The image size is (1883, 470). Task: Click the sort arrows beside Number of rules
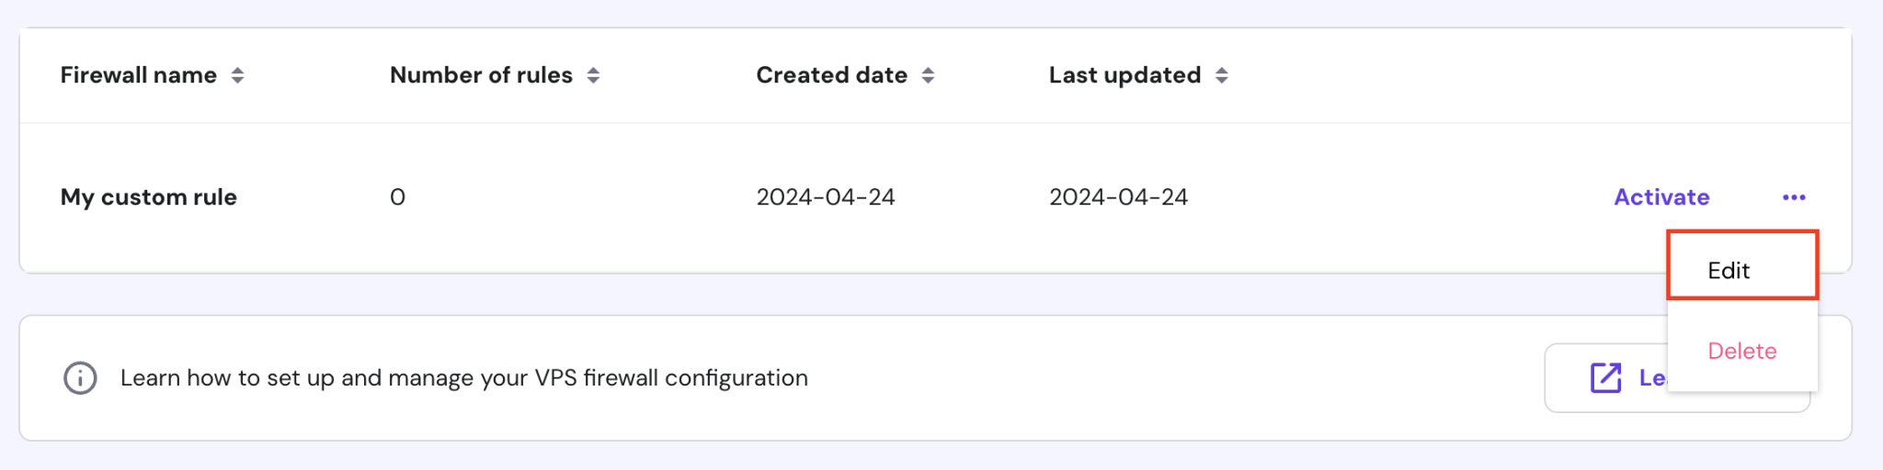[593, 75]
